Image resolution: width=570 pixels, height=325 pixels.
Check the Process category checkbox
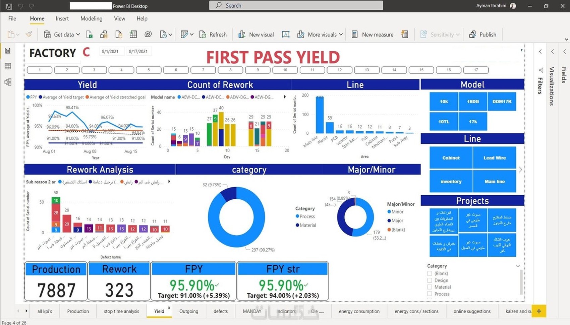(x=430, y=294)
